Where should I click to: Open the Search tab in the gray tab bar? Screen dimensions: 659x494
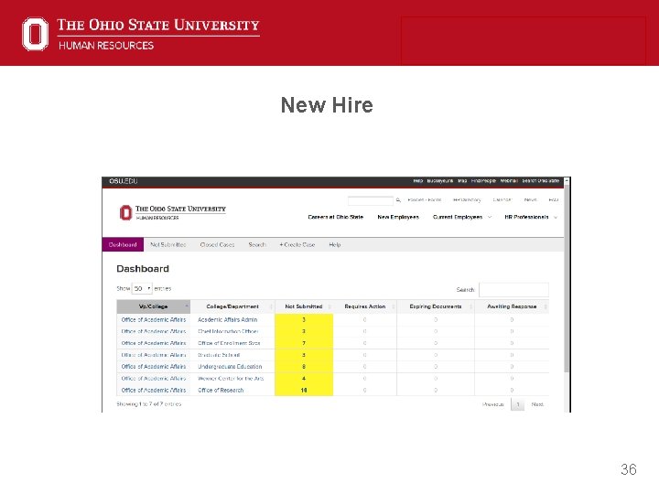[257, 244]
